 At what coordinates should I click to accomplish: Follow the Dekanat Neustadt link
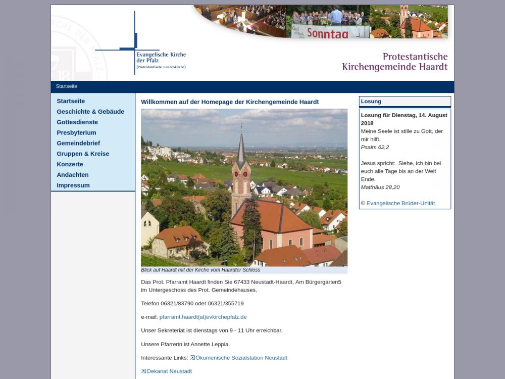169,371
